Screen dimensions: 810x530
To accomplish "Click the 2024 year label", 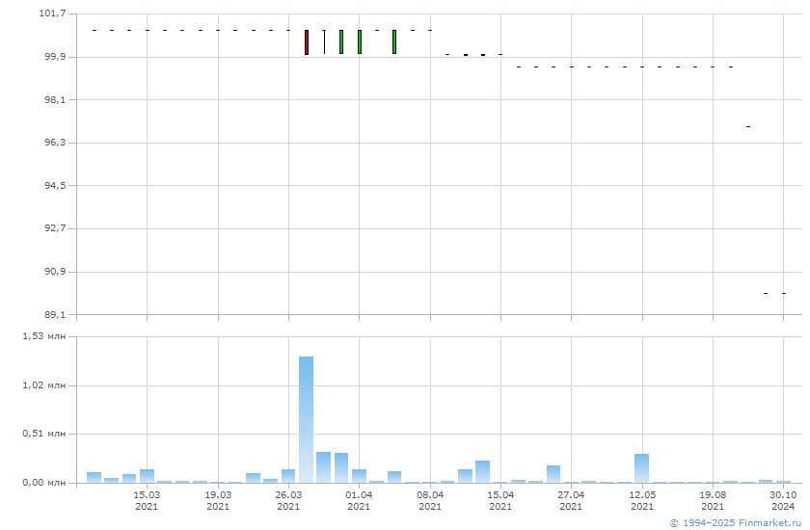I will 783,507.
